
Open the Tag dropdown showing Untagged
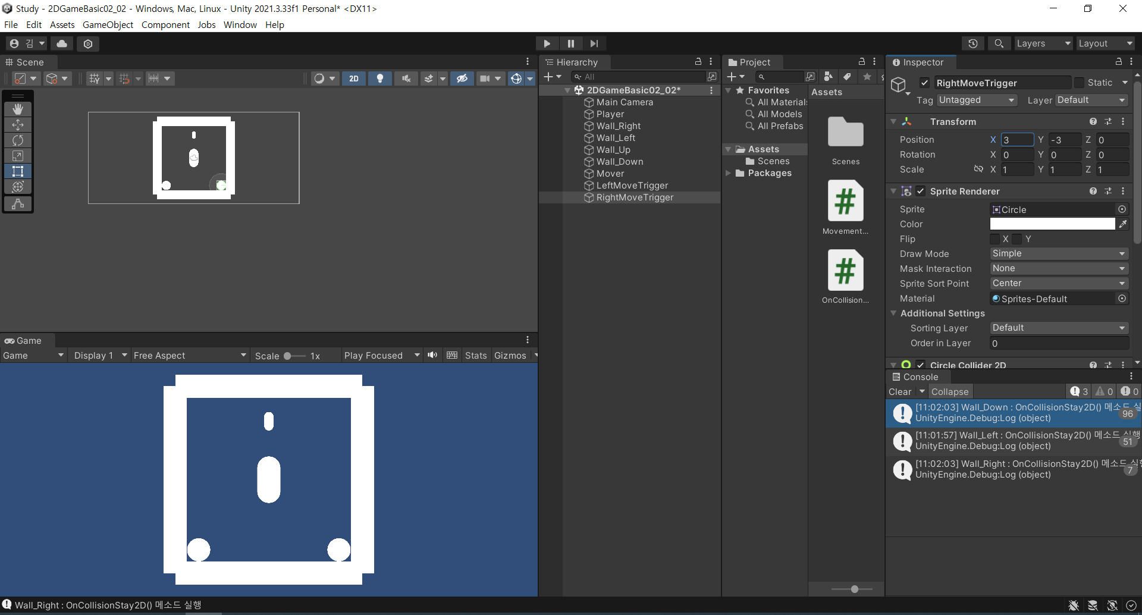click(x=977, y=100)
